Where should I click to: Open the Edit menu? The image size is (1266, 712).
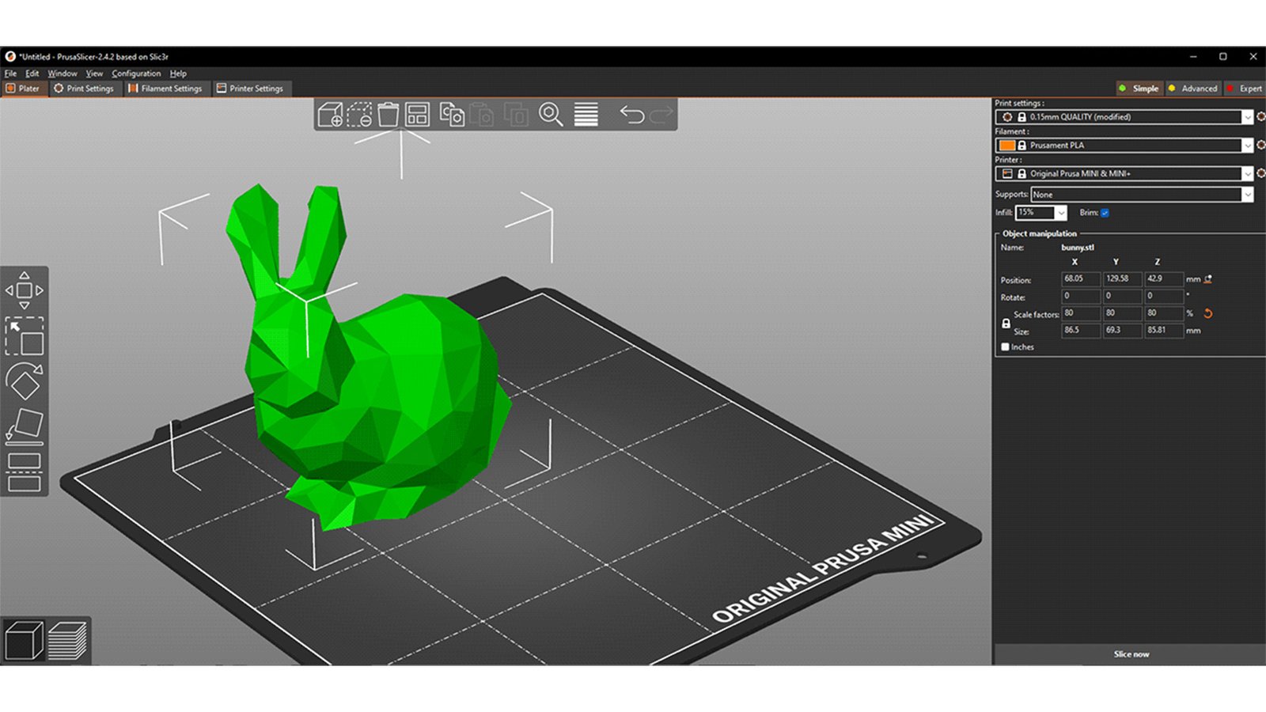pos(32,74)
